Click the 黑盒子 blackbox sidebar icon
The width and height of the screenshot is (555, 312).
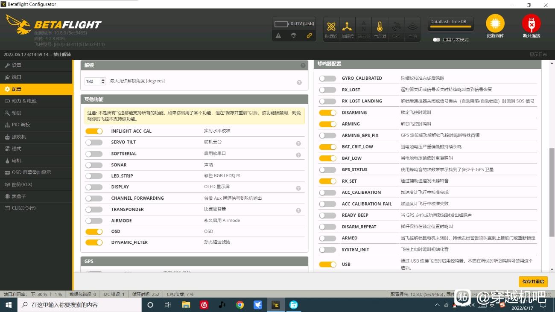click(7, 196)
